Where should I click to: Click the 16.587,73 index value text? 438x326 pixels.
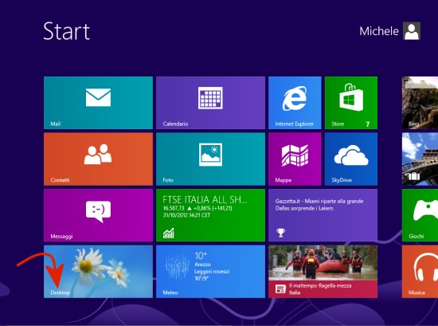pos(174,208)
